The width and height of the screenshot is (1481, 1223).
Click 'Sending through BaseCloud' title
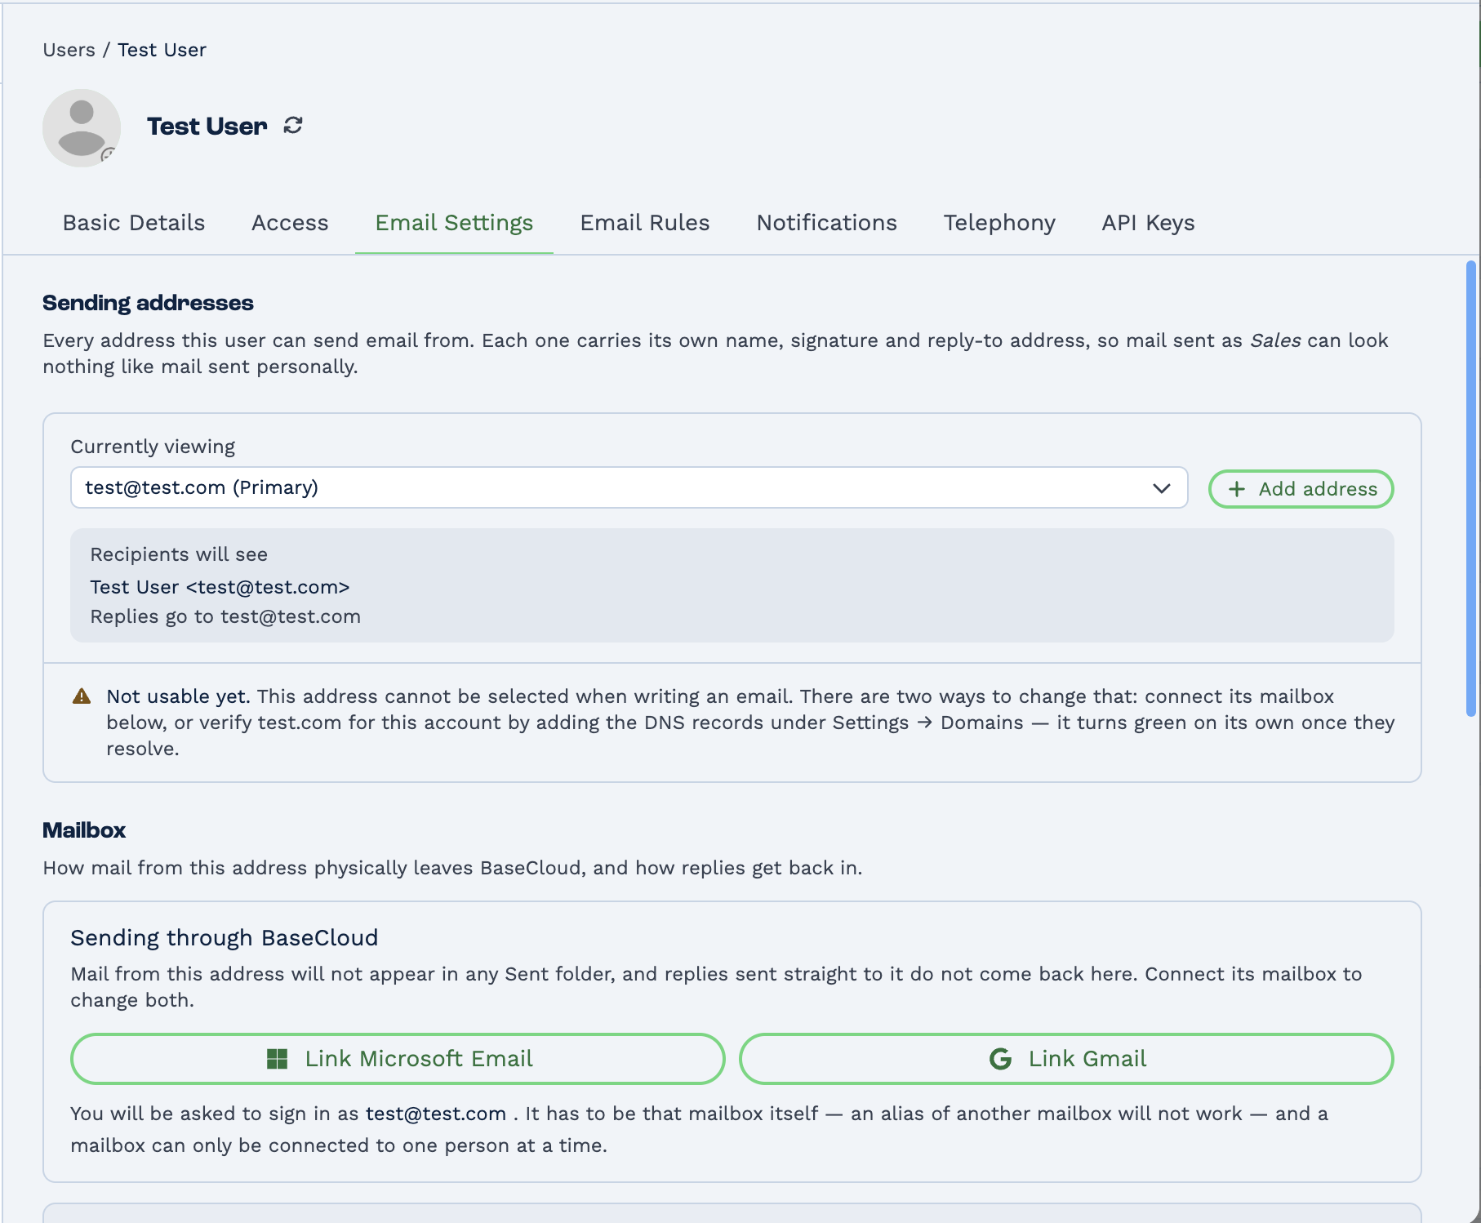(225, 937)
